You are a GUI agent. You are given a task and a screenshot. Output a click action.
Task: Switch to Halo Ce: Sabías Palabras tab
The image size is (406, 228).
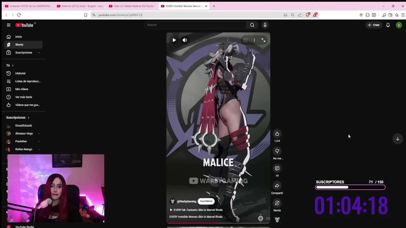tap(132, 6)
